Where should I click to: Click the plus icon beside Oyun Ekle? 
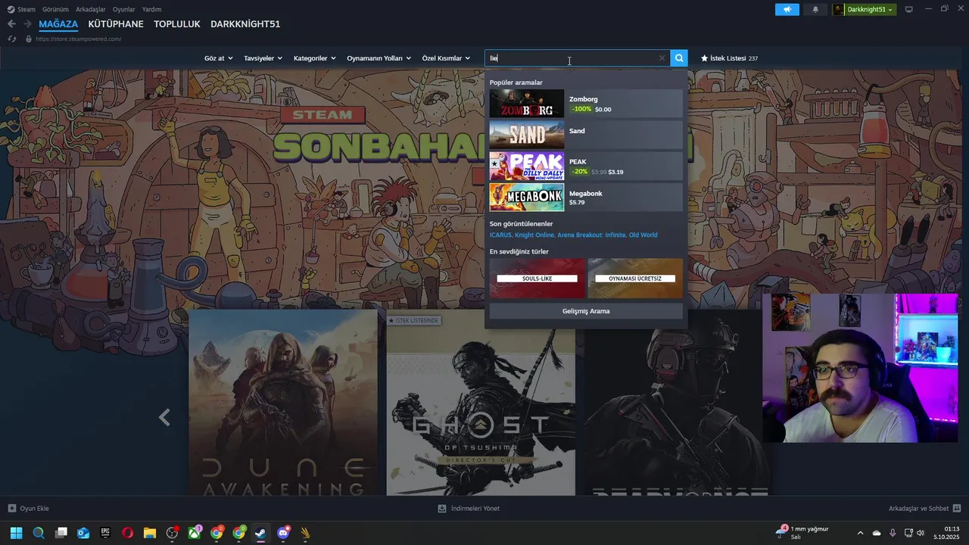[x=11, y=509]
